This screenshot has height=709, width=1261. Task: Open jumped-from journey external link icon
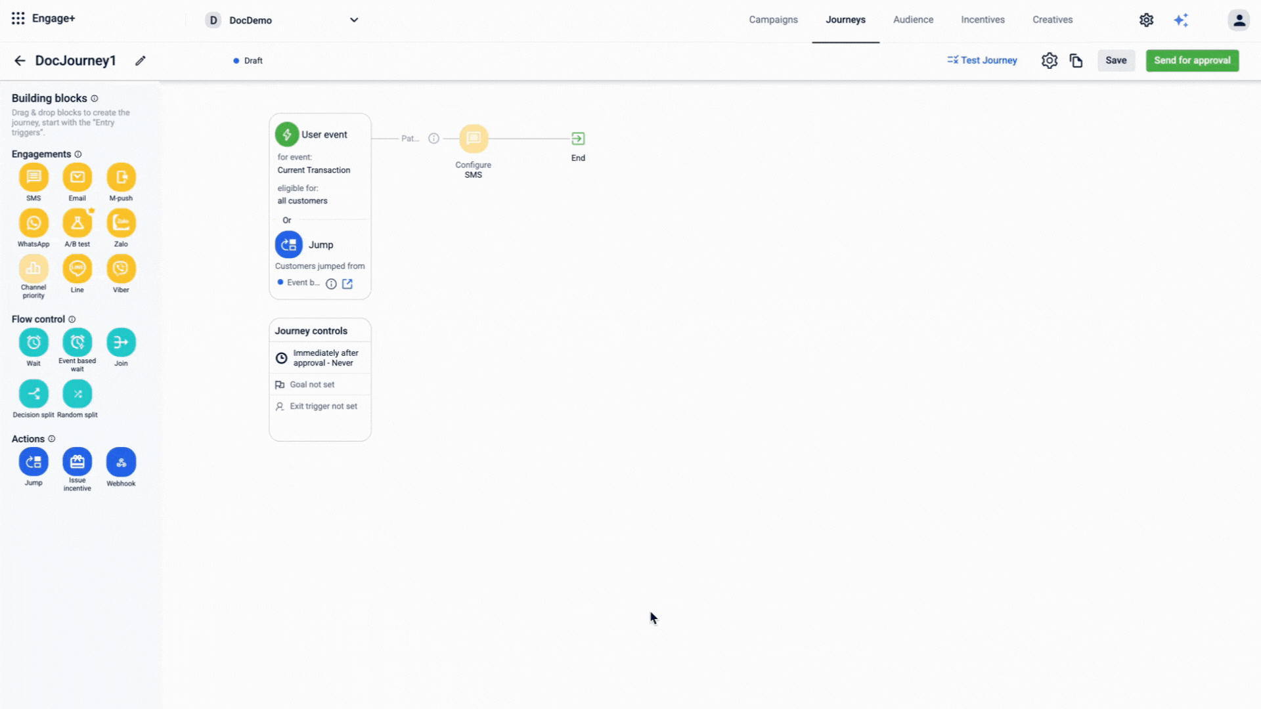click(x=347, y=284)
